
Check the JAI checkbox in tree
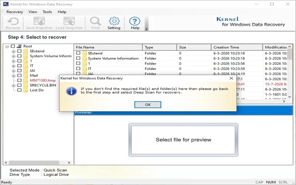[x=20, y=71]
